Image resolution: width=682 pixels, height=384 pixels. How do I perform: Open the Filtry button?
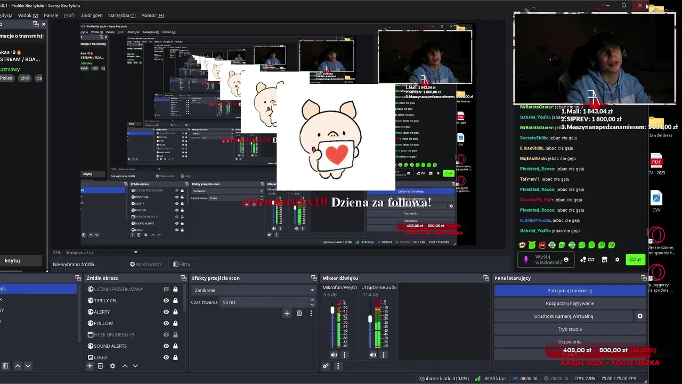tap(181, 264)
